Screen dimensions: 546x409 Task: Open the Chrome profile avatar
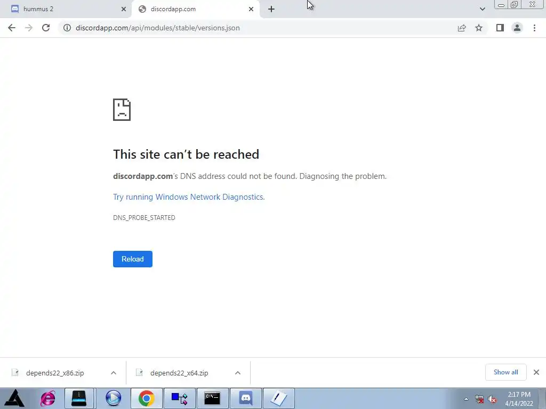[517, 28]
